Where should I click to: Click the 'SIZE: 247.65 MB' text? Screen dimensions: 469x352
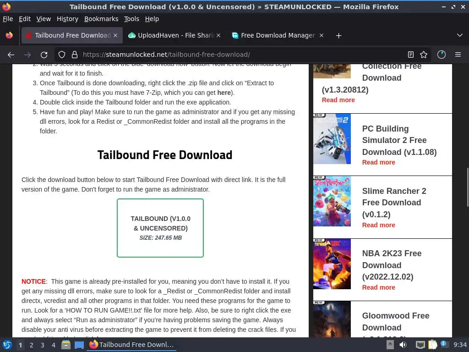160,238
